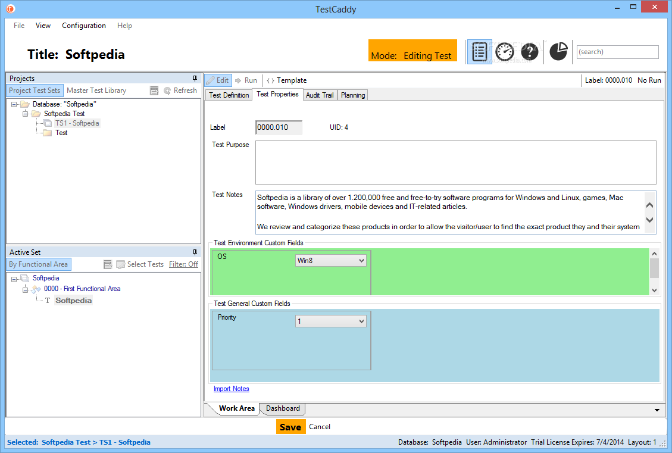Select the TS1 - Softpedia test set icon

48,123
